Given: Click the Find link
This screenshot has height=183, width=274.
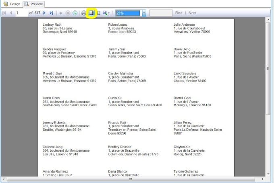Looking at the screenshot, I should 179,13.
